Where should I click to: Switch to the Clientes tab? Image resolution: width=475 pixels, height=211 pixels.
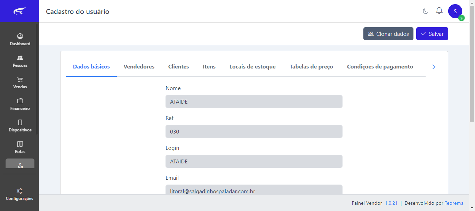pos(179,66)
